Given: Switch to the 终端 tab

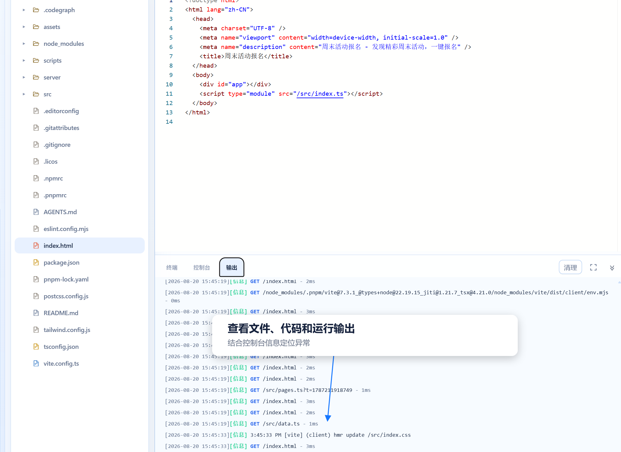Looking at the screenshot, I should (x=172, y=267).
